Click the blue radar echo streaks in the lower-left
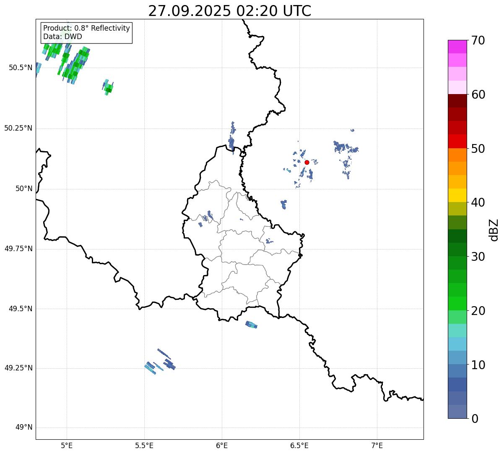Image resolution: width=504 pixels, height=454 pixels. [161, 362]
